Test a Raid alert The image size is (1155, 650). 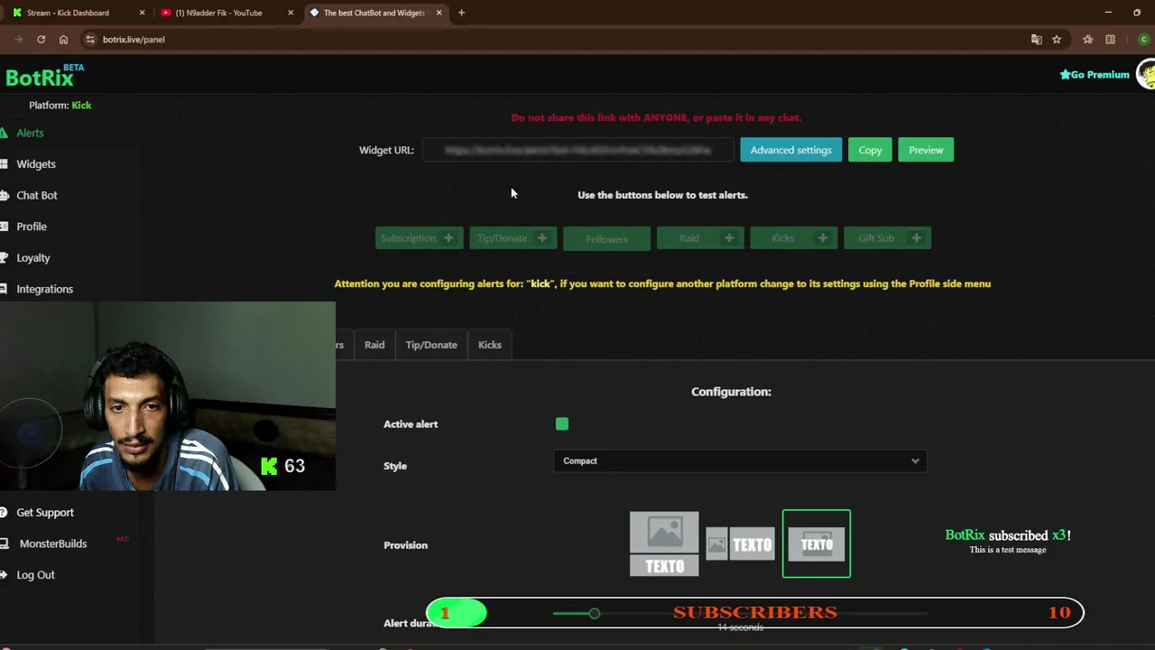tap(689, 238)
